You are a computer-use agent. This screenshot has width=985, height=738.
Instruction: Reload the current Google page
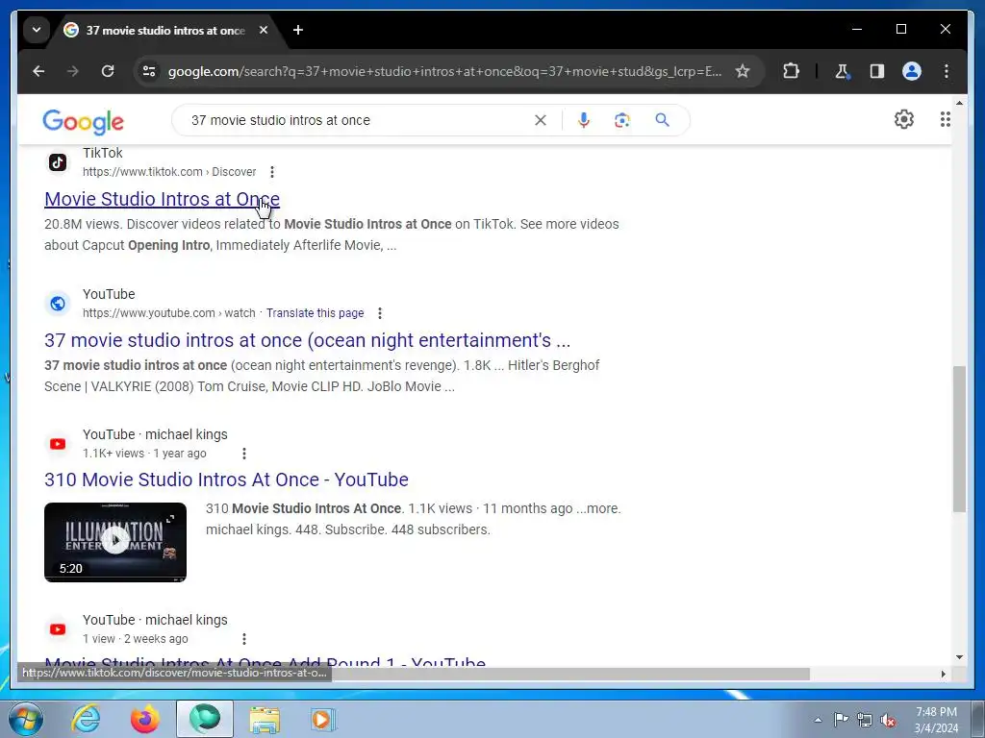pyautogui.click(x=108, y=71)
